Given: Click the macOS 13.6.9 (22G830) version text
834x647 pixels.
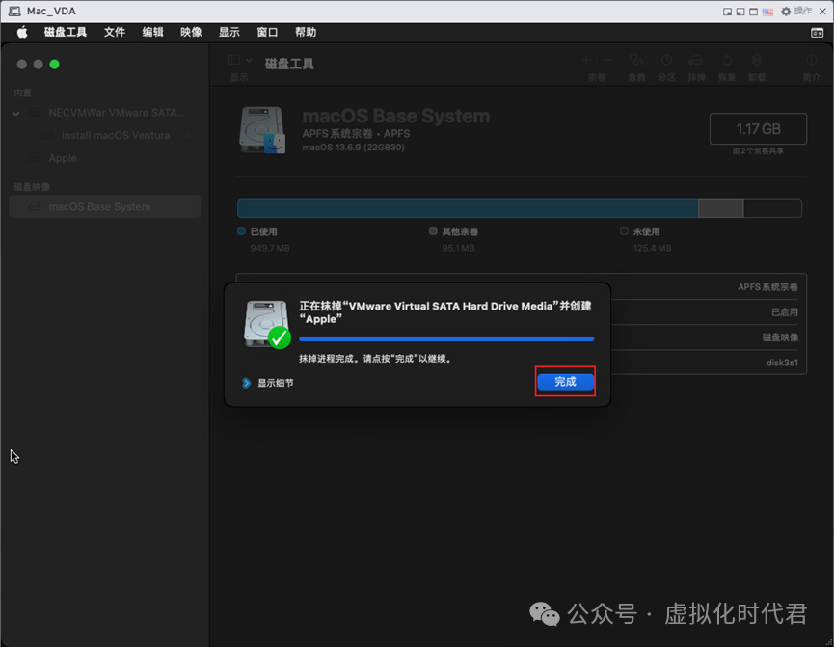Looking at the screenshot, I should point(353,148).
